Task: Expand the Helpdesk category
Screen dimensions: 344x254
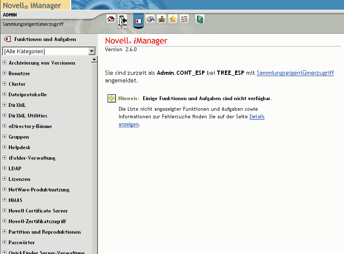Action: tap(4, 147)
